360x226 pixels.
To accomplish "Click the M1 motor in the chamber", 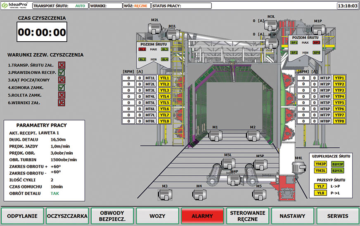I will [x=215, y=135].
